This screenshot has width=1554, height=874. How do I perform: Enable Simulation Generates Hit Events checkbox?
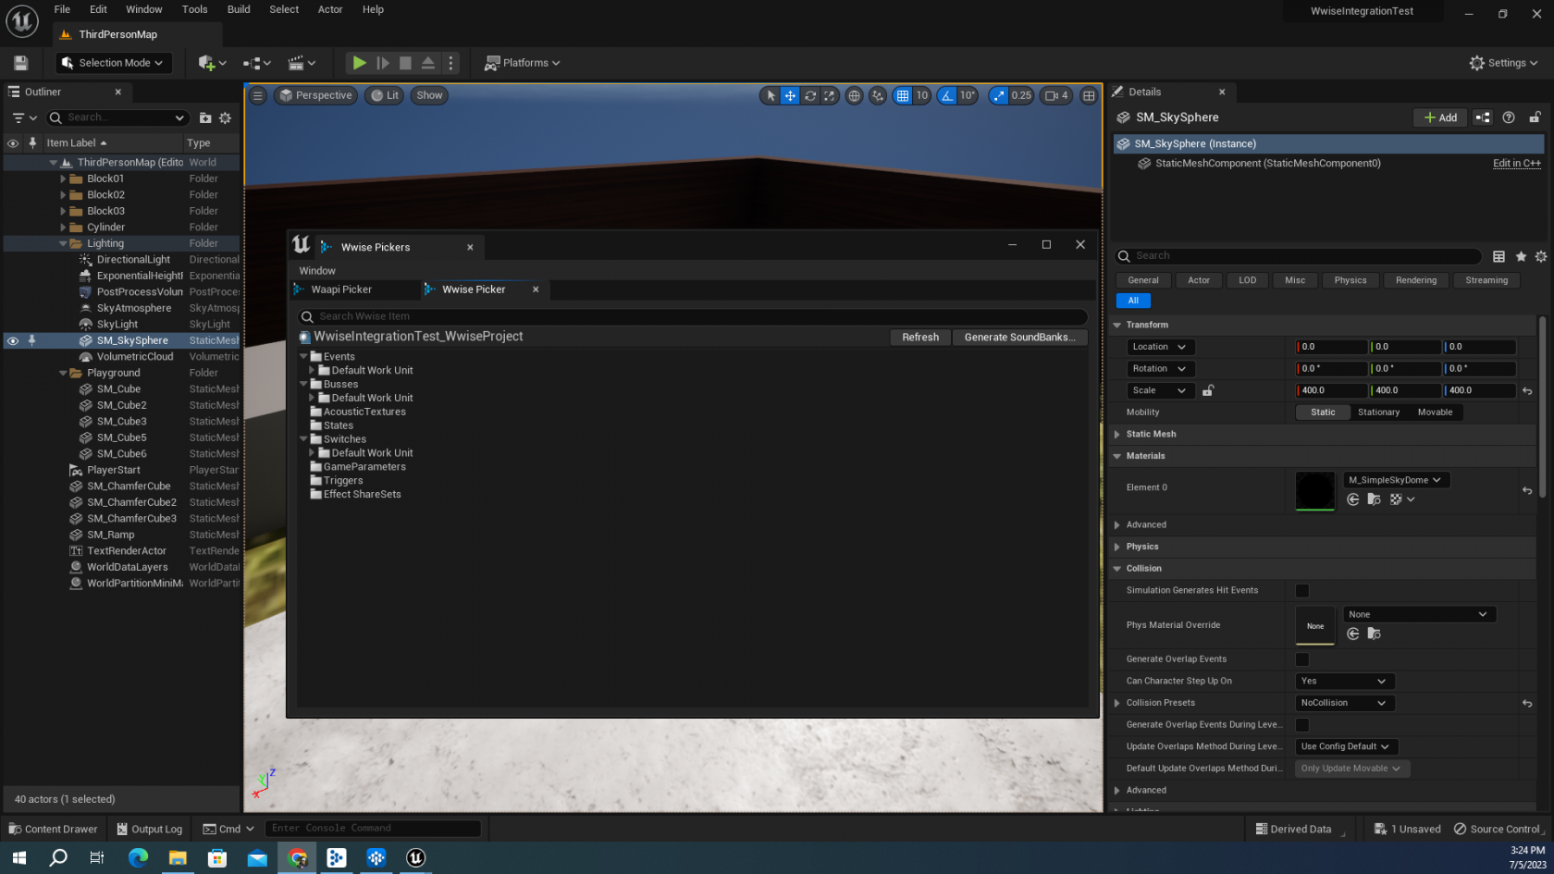(1301, 590)
